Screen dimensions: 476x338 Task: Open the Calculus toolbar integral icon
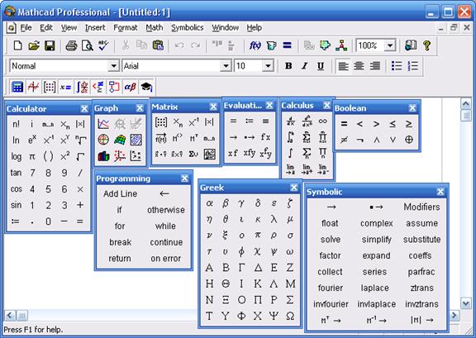pyautogui.click(x=82, y=88)
